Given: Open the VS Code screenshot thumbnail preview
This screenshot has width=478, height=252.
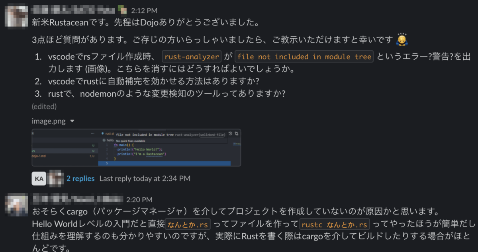Looking at the screenshot, I should [x=135, y=147].
